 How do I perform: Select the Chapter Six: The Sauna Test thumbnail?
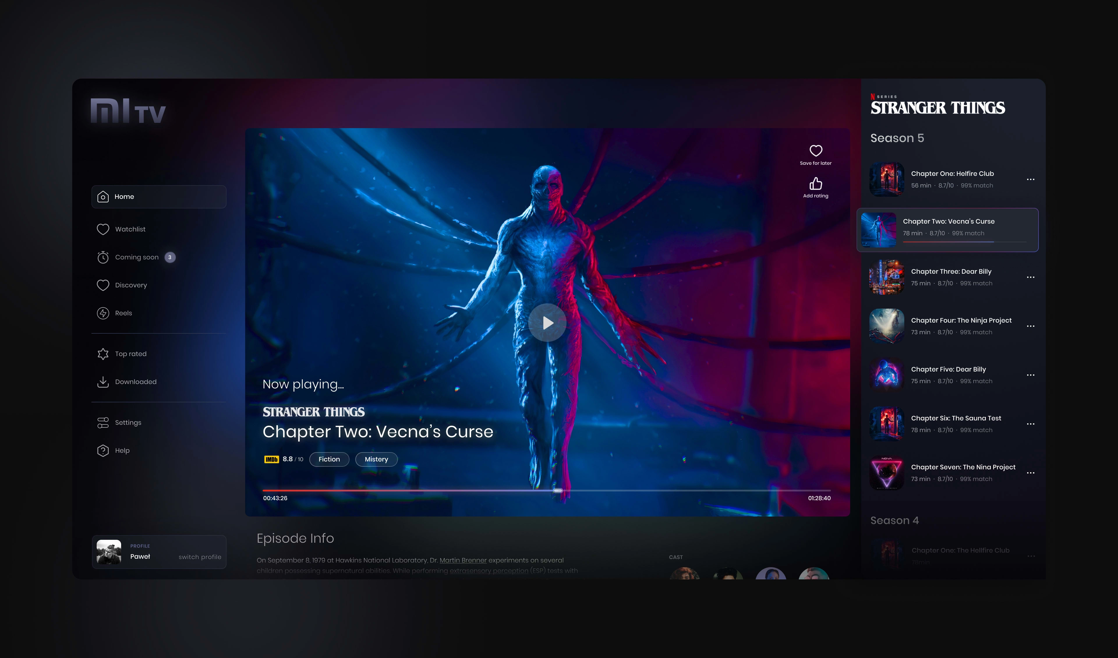887,424
